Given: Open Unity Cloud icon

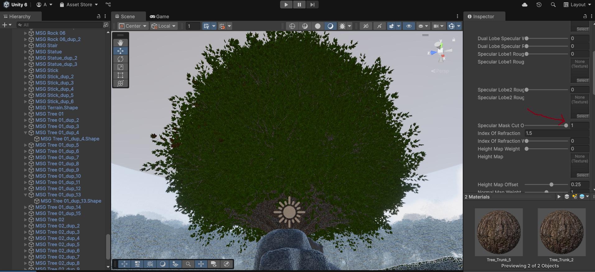Looking at the screenshot, I should 525,5.
